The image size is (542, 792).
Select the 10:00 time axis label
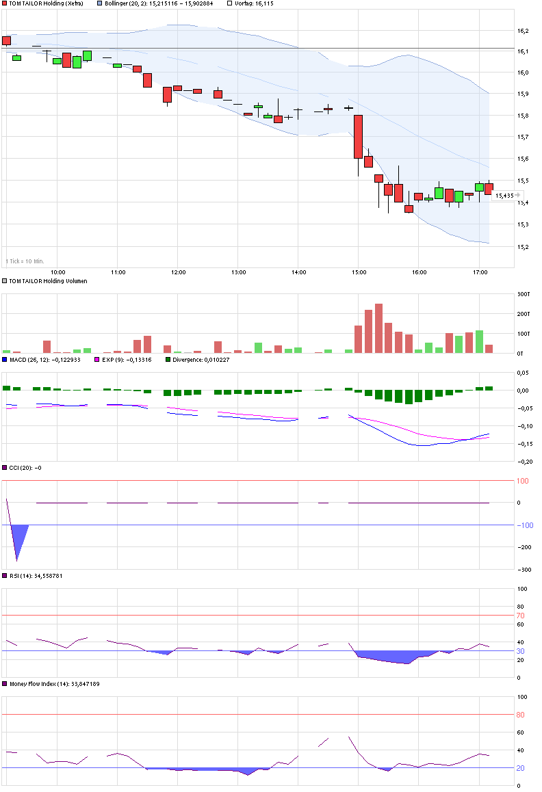tap(58, 272)
